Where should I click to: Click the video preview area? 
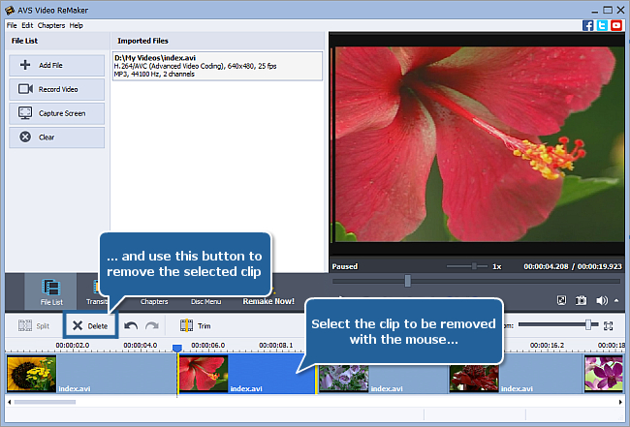477,143
